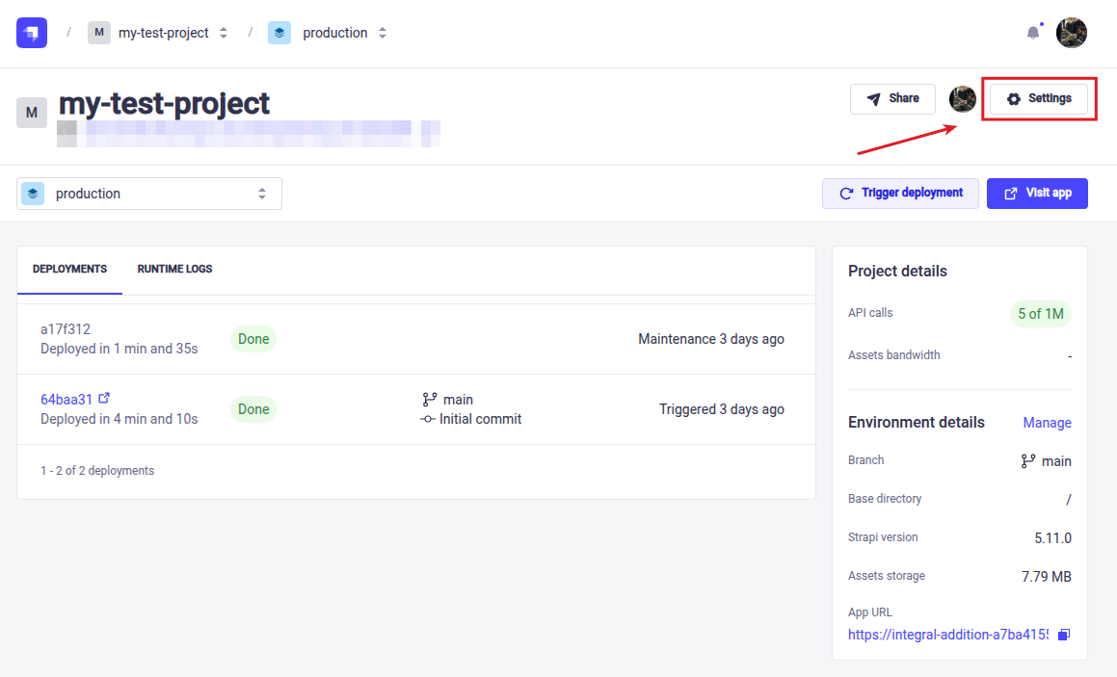Click Manage in Environment details

pyautogui.click(x=1047, y=423)
